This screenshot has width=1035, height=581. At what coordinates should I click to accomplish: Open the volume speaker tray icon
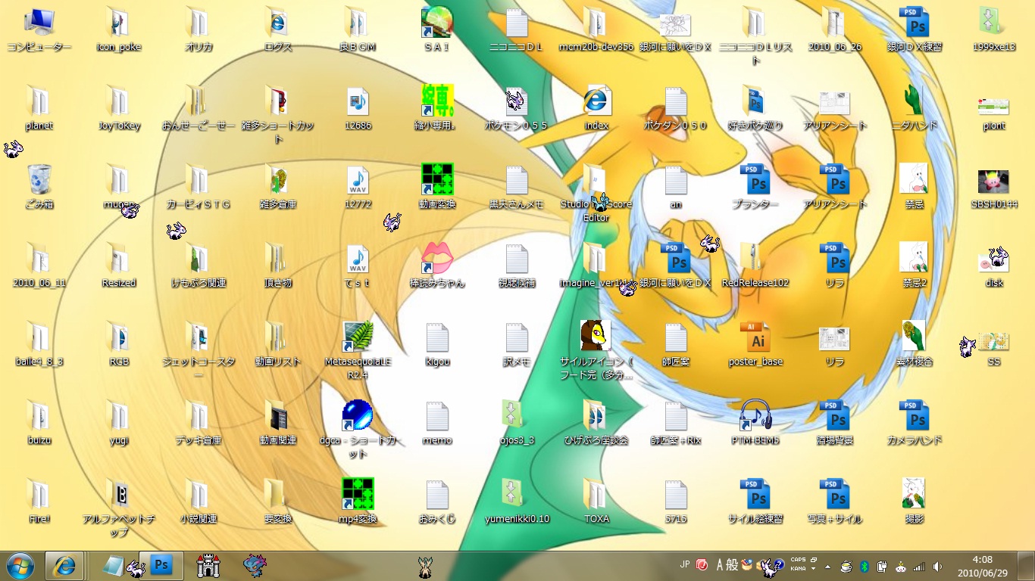(x=937, y=566)
